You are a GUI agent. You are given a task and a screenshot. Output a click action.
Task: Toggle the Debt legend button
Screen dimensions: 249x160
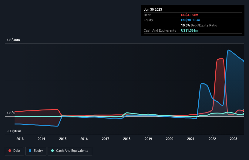pyautogui.click(x=14, y=151)
